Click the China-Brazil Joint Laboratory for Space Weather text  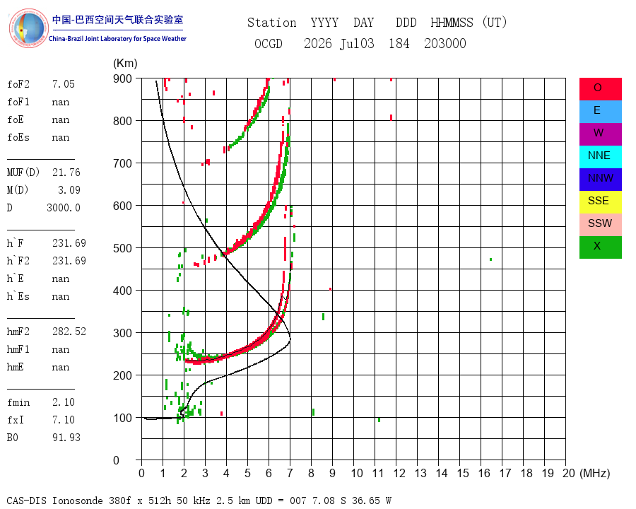point(117,39)
